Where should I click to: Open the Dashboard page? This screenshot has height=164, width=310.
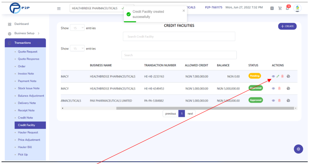(x=21, y=24)
